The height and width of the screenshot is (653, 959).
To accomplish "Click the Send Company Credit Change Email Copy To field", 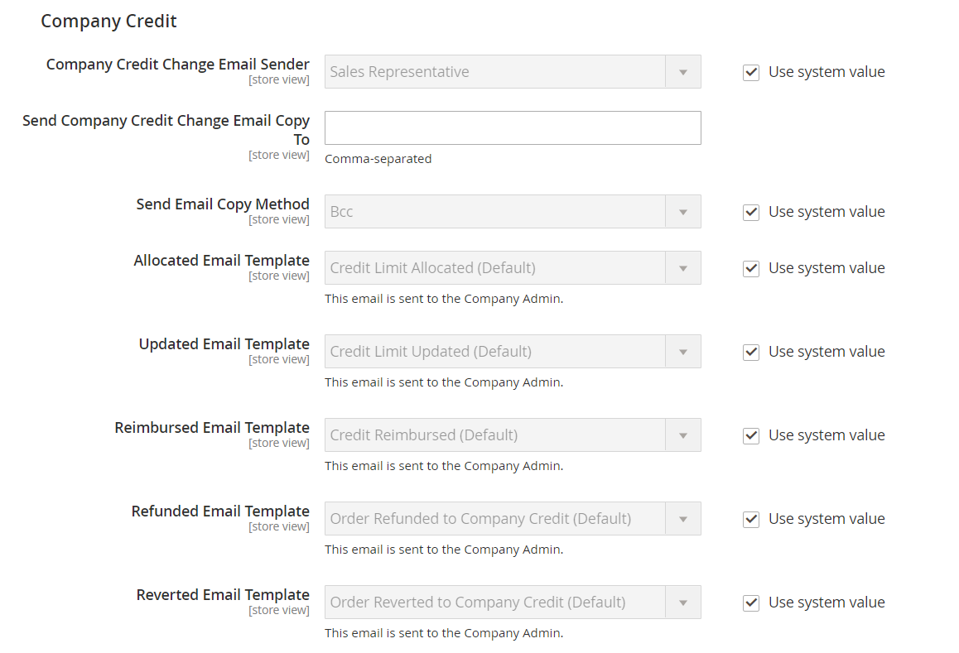I will [512, 128].
